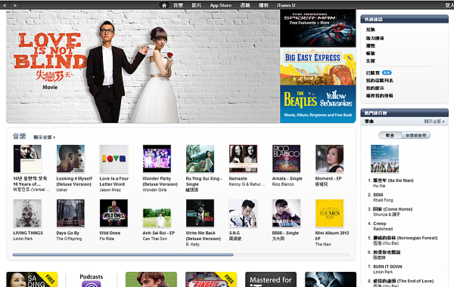Open the Amazing Spider-Man free featurette banner
454x287 pixels.
point(318,29)
